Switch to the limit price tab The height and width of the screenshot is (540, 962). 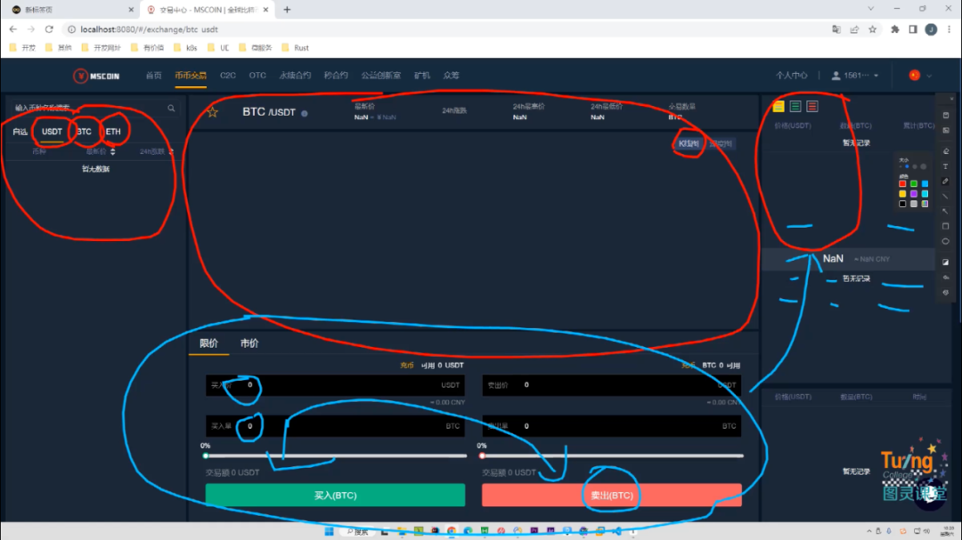[x=208, y=343]
